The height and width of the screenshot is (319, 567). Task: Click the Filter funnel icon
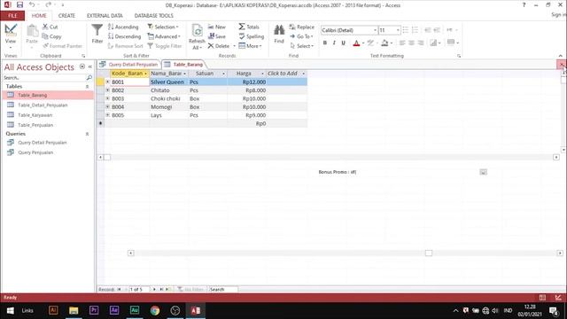point(97,30)
